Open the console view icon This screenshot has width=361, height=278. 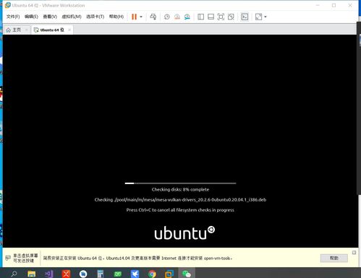pyautogui.click(x=245, y=17)
